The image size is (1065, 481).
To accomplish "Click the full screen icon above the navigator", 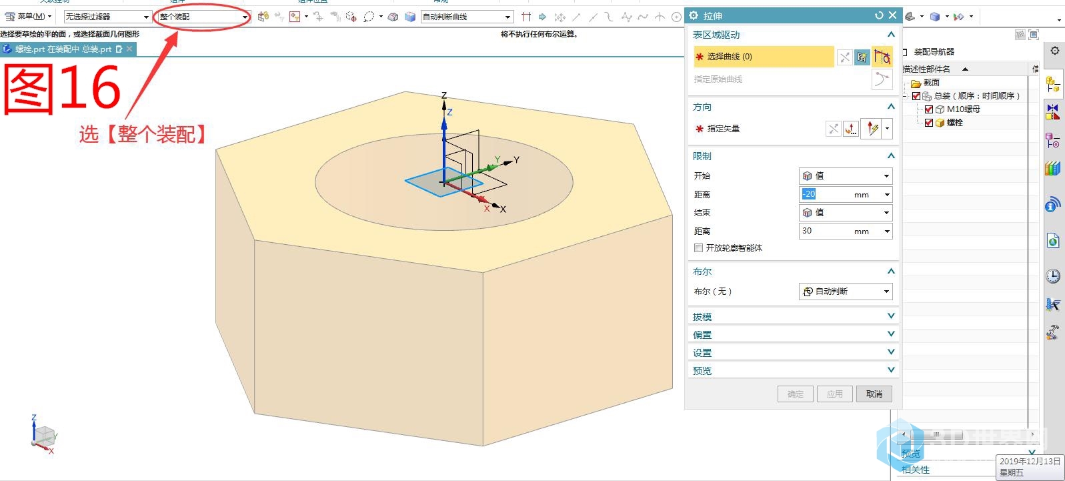I will (1034, 35).
